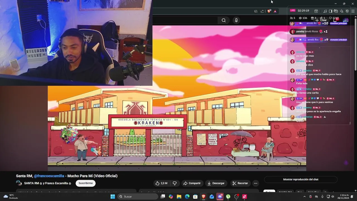Click Suscribirme to subscribe
The width and height of the screenshot is (357, 201).
(x=86, y=183)
